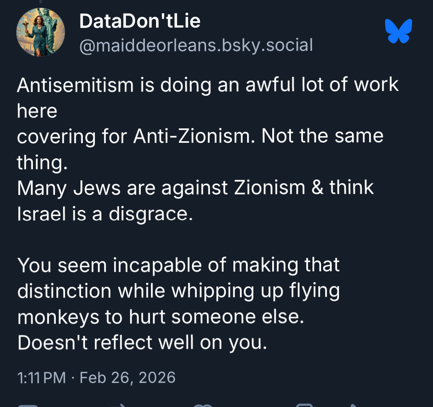The height and width of the screenshot is (407, 433).
Task: Click the word "distinction" in the post
Action: (x=64, y=291)
